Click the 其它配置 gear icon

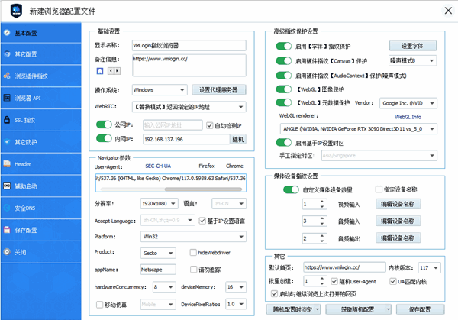(x=7, y=55)
